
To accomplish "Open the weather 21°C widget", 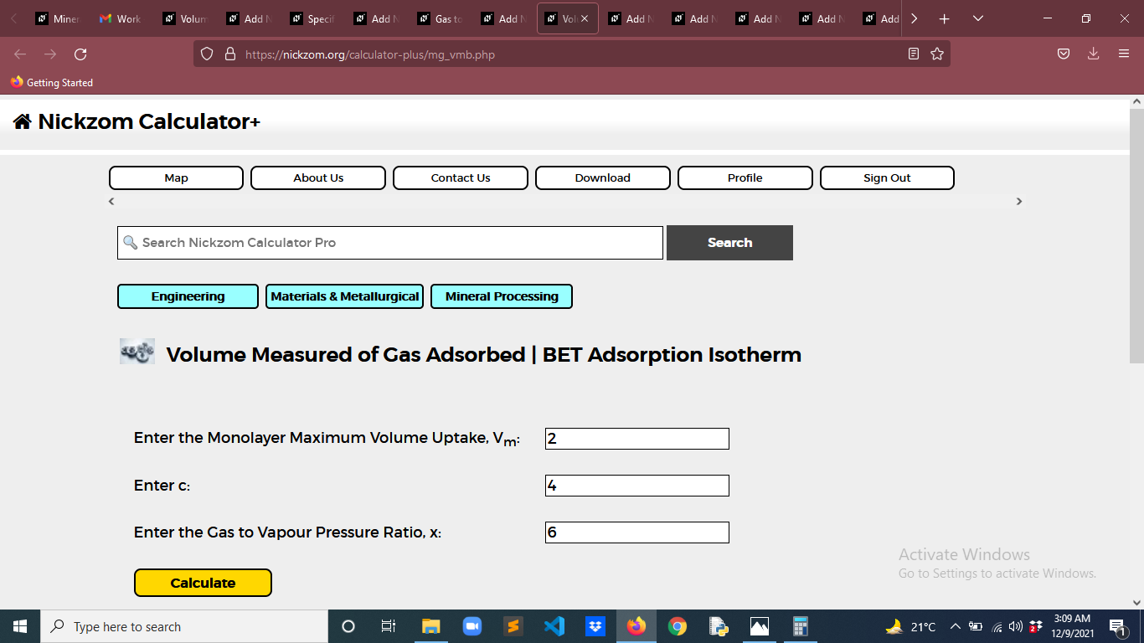I will pos(911,626).
